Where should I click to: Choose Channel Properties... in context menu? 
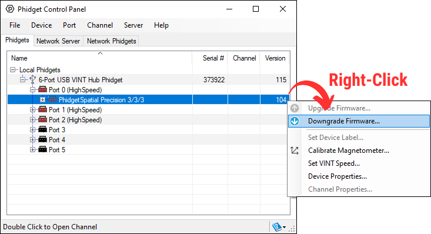coord(359,189)
